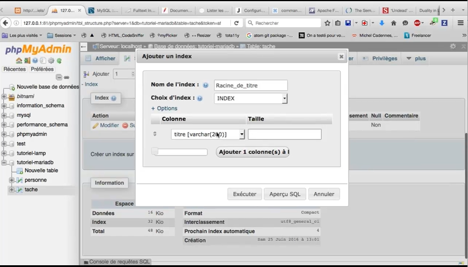Open help icon beside Choix d'index
The height and width of the screenshot is (267, 468).
click(x=200, y=98)
